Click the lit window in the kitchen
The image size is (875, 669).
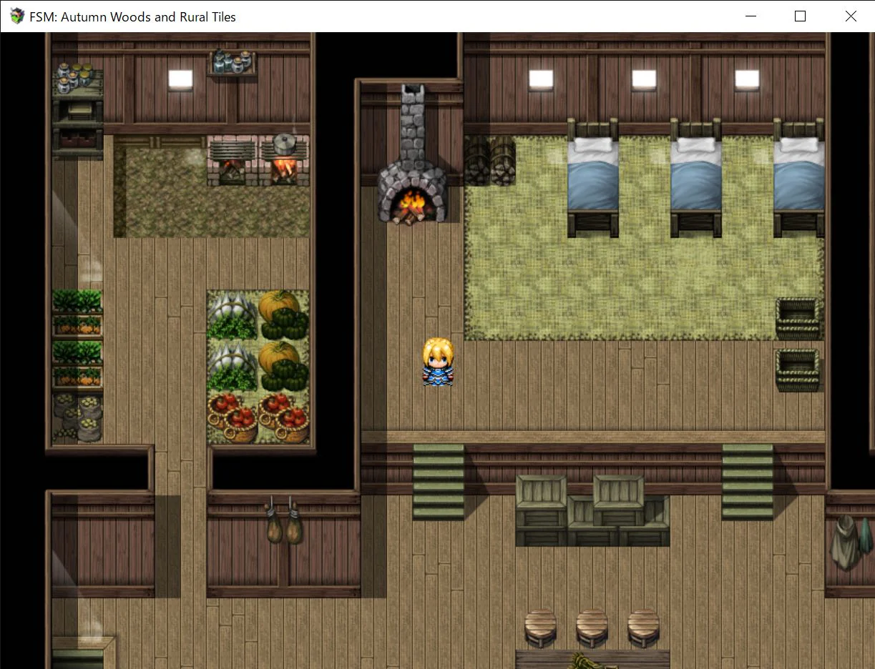181,79
